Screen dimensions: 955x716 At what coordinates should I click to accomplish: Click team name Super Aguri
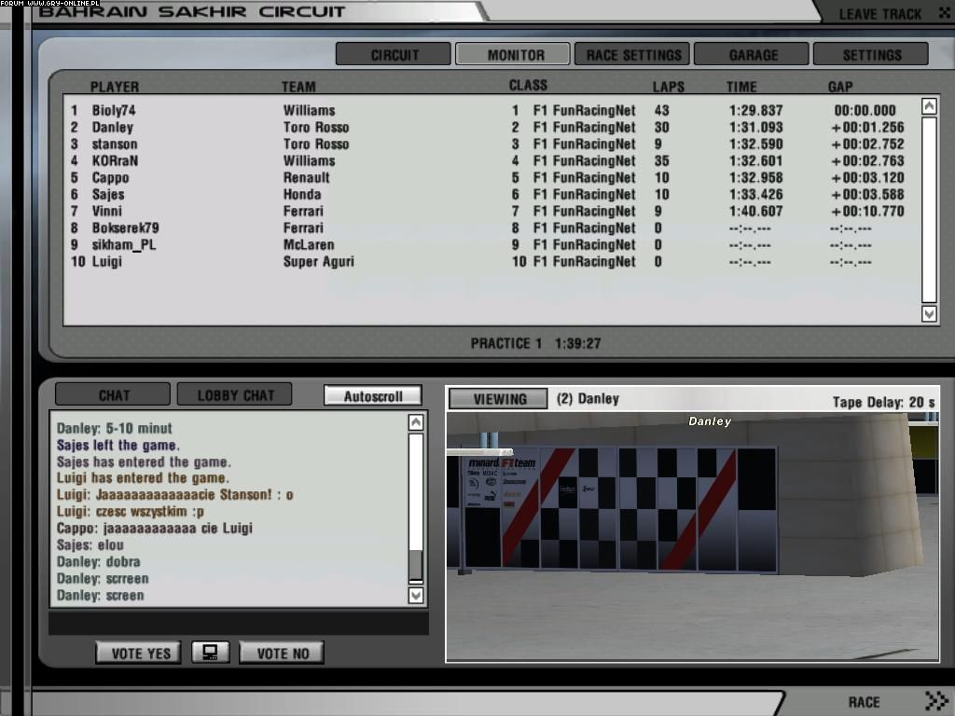[x=318, y=261]
